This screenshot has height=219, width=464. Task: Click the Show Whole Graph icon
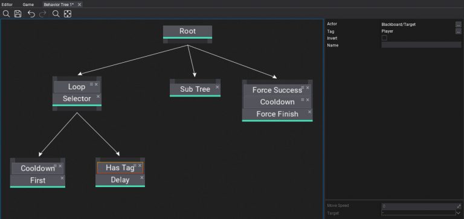68,14
